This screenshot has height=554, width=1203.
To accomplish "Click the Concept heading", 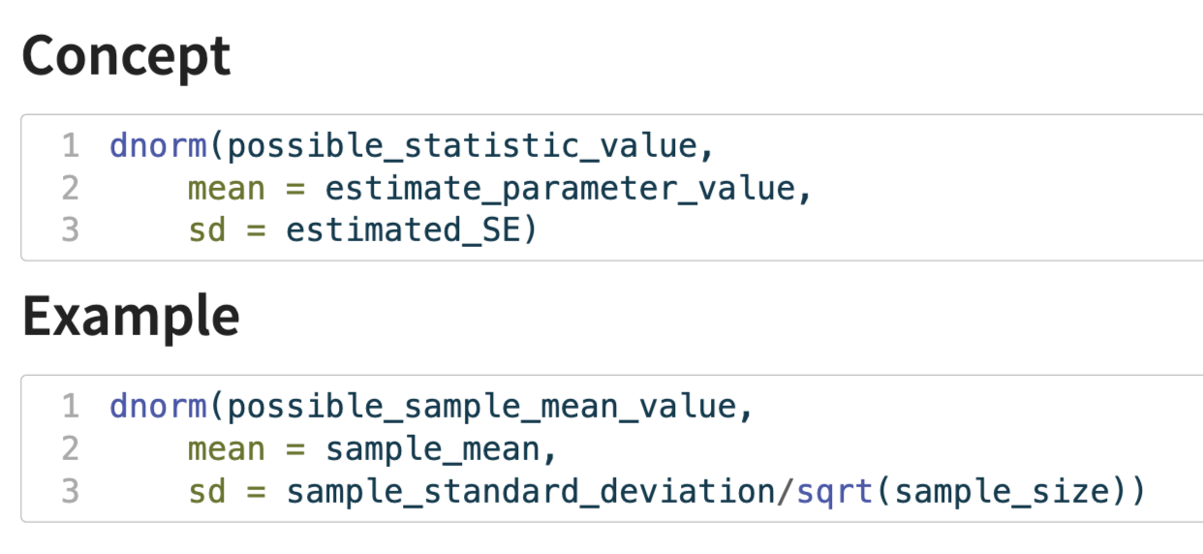I will point(126,56).
